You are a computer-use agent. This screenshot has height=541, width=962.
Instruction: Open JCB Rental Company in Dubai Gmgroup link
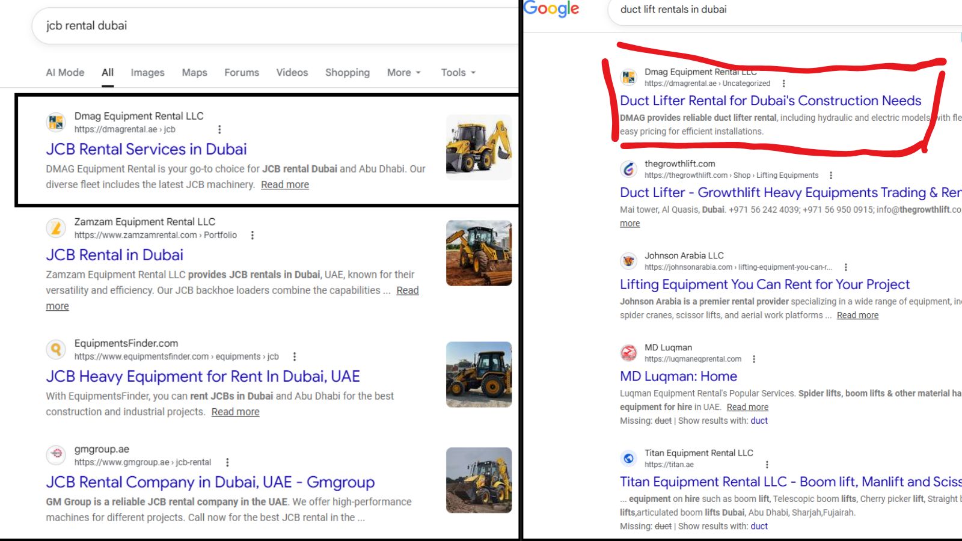coord(210,482)
